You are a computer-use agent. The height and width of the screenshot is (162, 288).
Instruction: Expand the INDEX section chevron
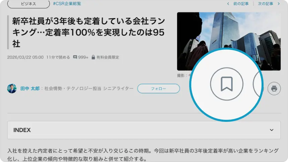272,130
